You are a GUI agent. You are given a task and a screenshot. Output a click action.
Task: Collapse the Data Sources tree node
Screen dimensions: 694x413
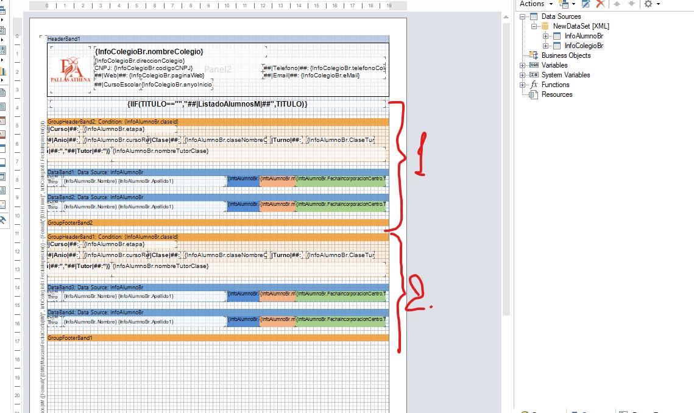(522, 16)
